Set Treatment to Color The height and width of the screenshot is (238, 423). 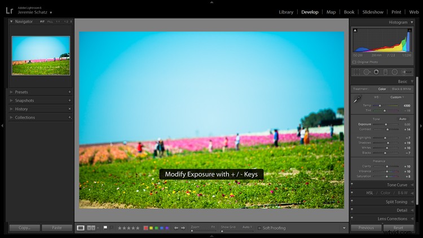382,89
